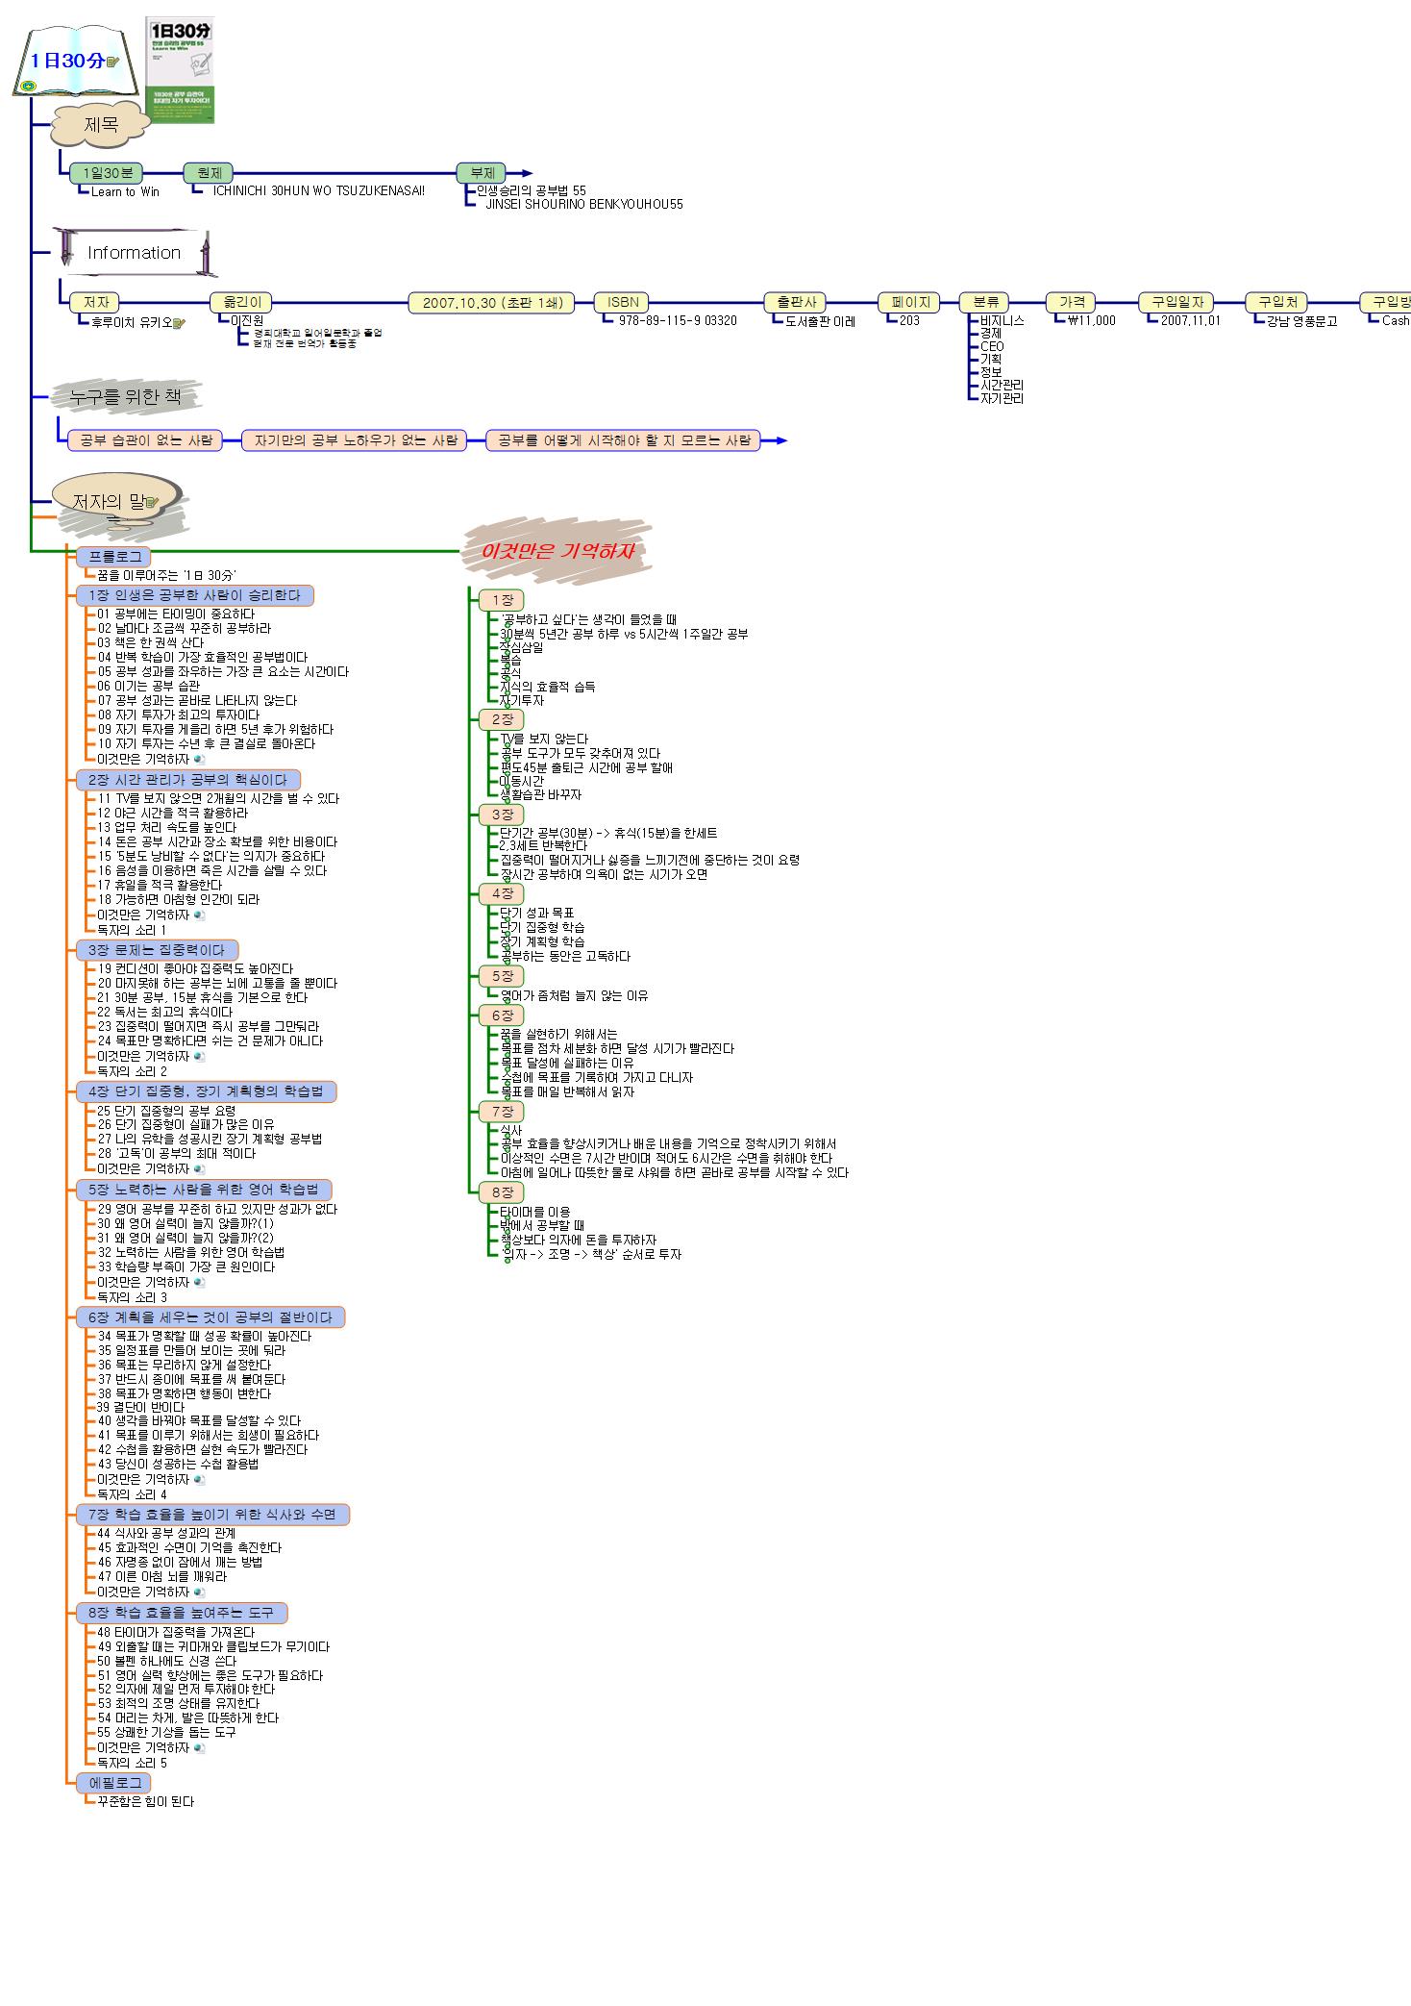Click the arrow right of the 부제 node
Screen dimensions: 1411x2006
pyautogui.click(x=525, y=173)
